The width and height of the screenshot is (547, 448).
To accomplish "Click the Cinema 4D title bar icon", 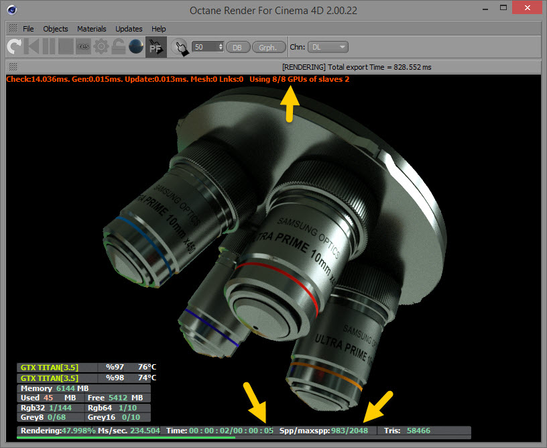I will point(12,10).
